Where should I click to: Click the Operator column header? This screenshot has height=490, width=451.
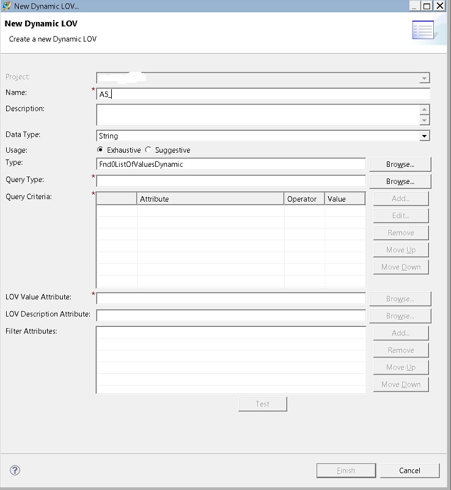pyautogui.click(x=304, y=199)
